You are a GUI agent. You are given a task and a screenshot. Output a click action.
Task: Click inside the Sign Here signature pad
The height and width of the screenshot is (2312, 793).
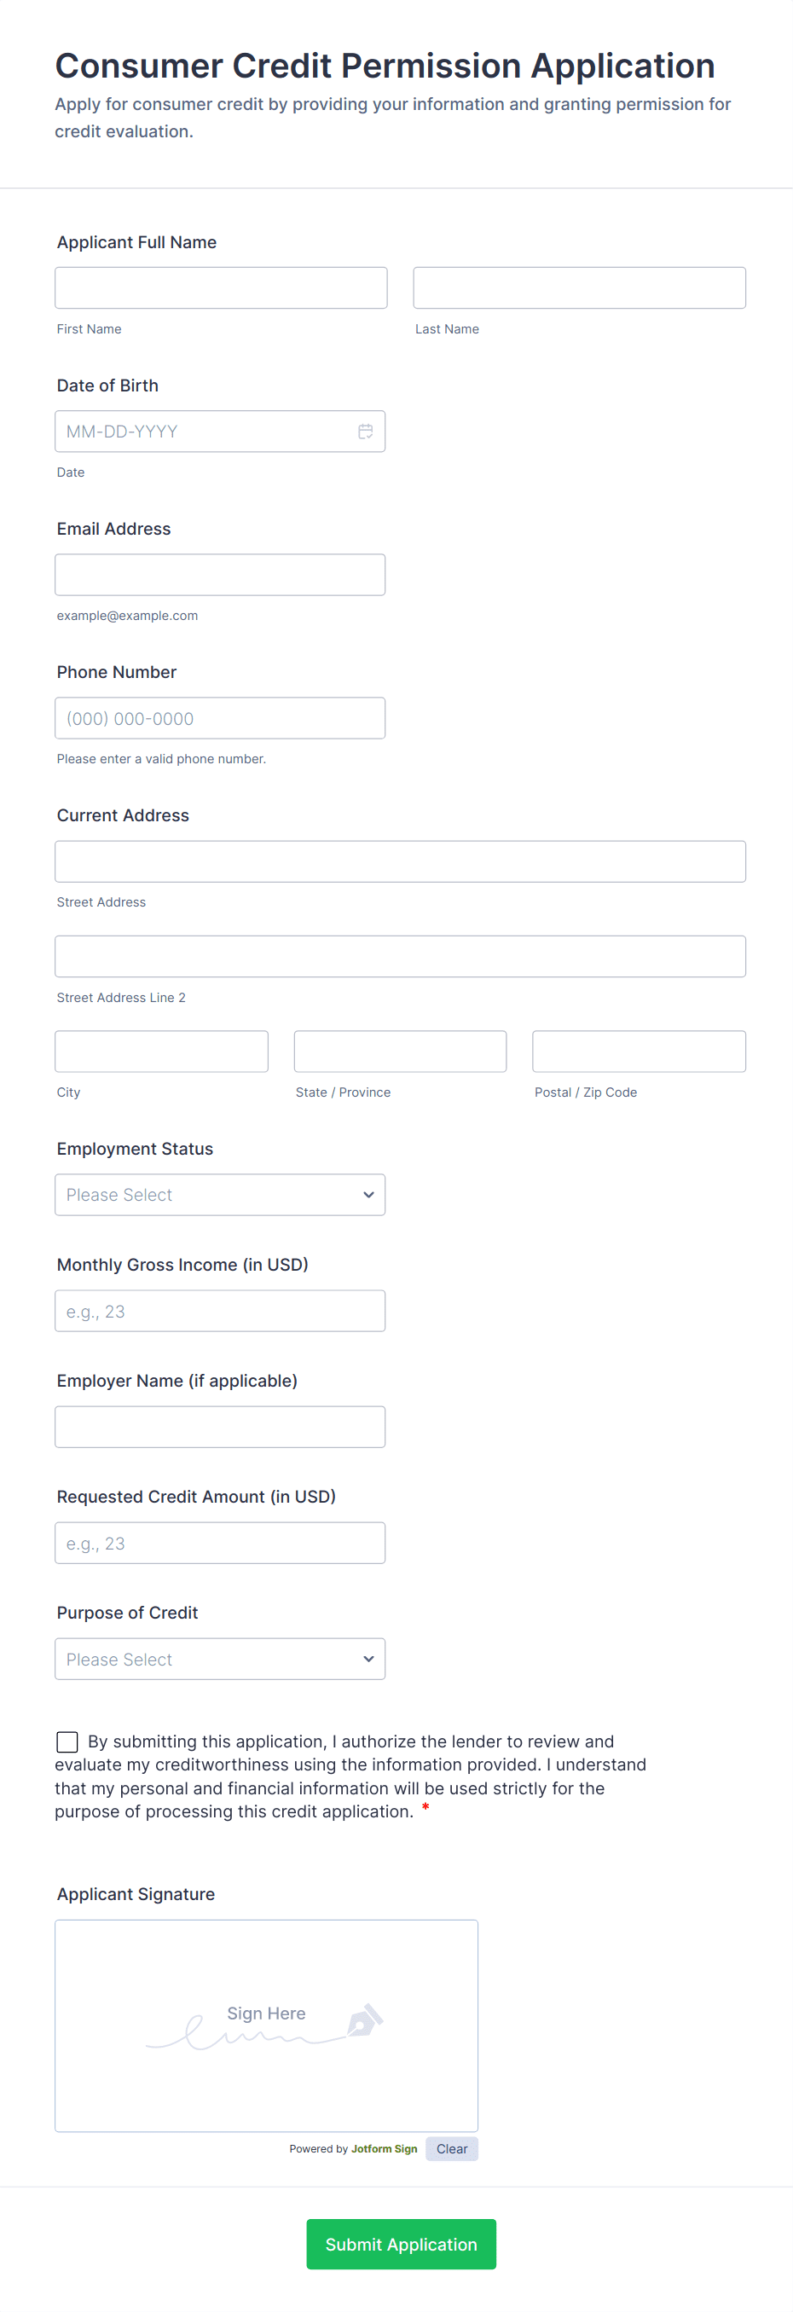(266, 2025)
